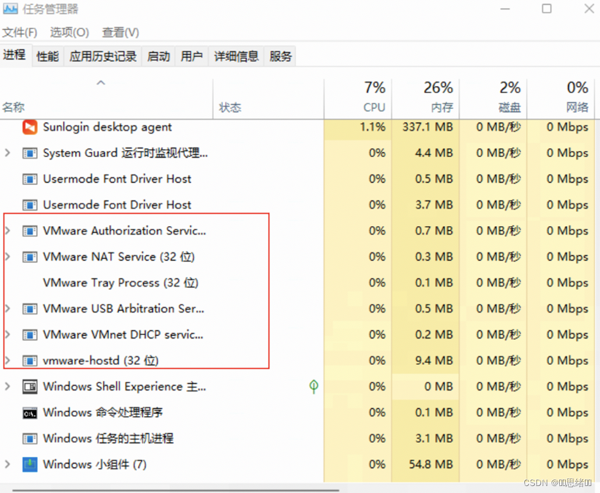Viewport: 600px width, 493px height.
Task: Select the 进程 tab
Action: click(15, 55)
